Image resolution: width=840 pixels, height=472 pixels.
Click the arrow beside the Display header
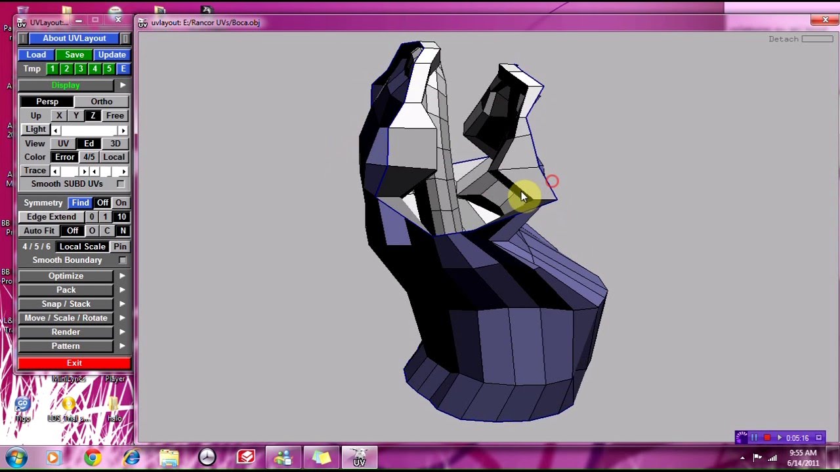tap(122, 85)
